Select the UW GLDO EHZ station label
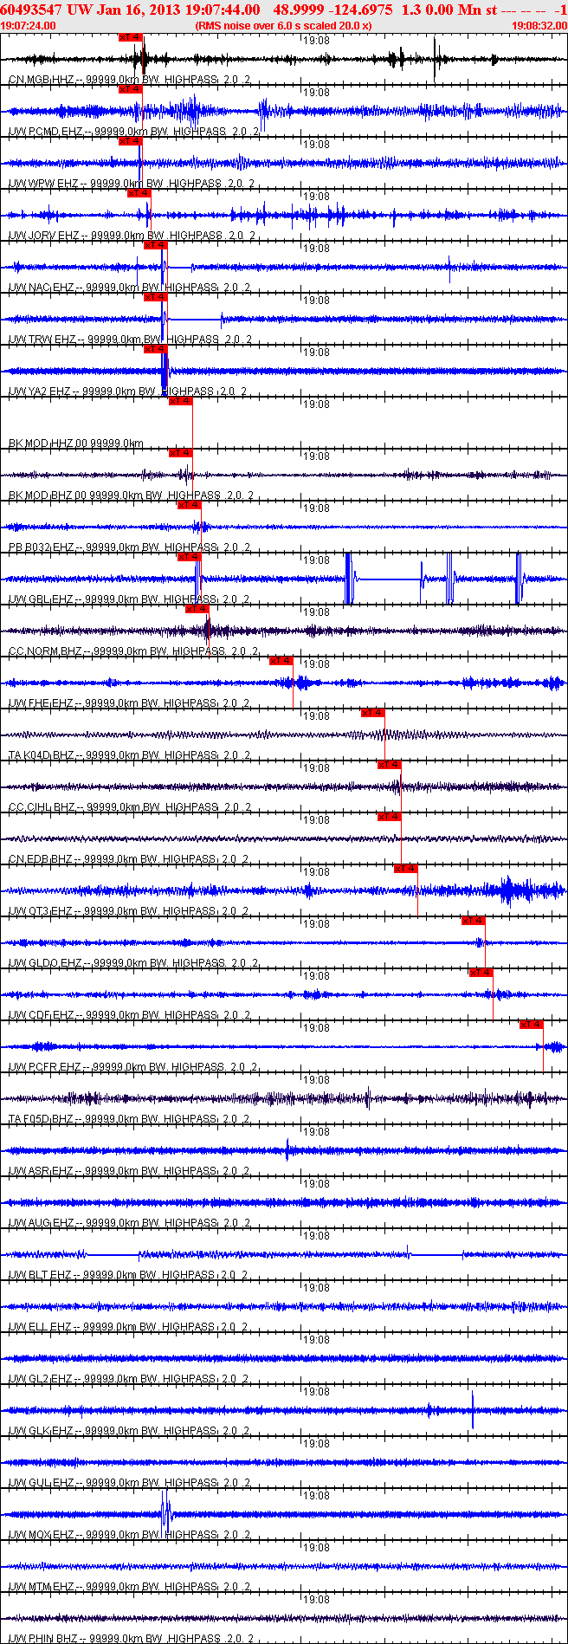 point(133,963)
